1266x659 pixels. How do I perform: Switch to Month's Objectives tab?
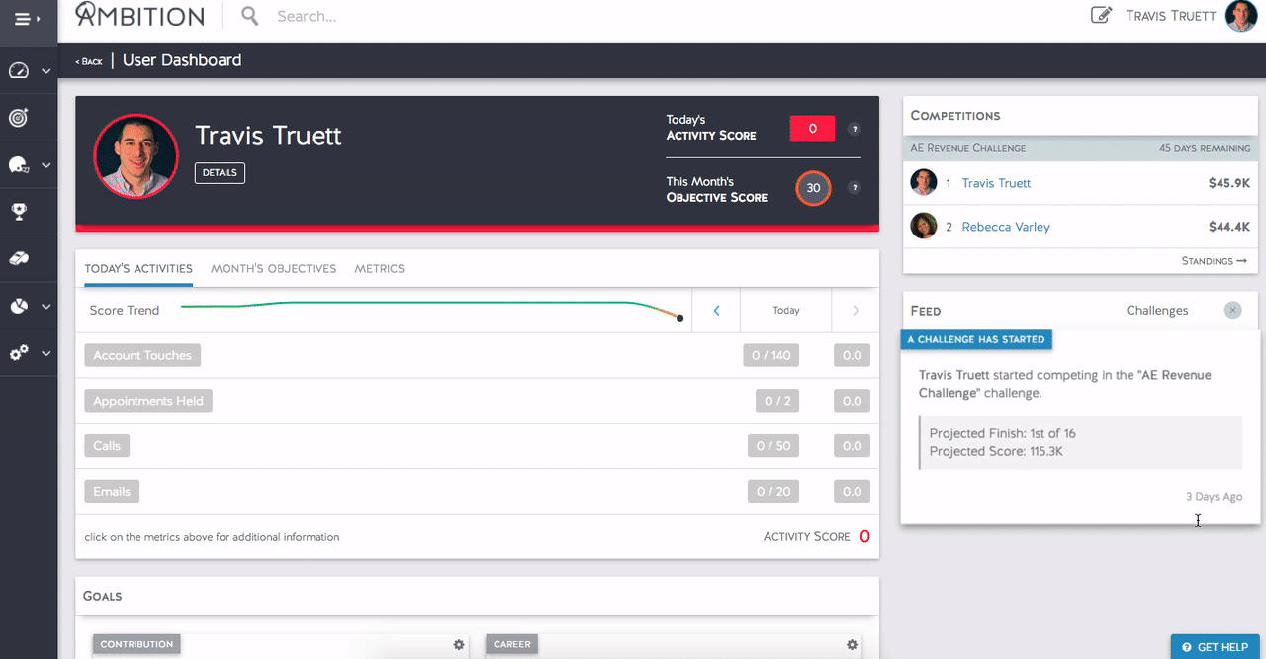click(273, 268)
